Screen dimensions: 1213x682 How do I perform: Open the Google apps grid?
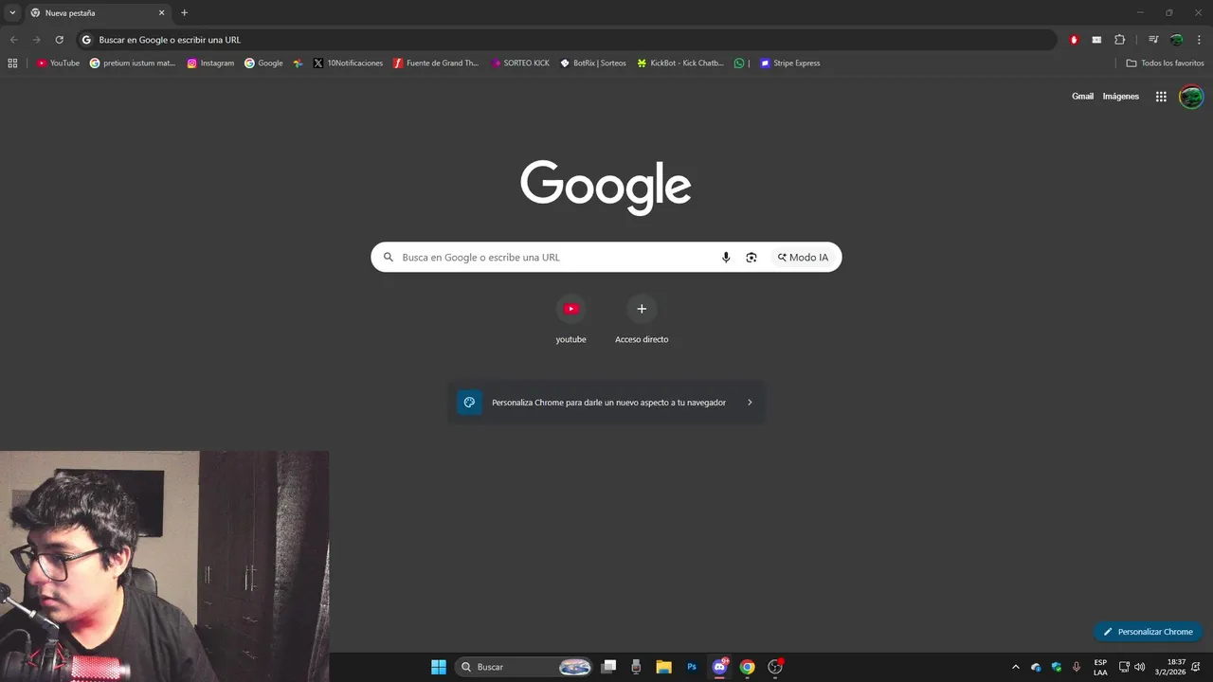pos(1161,97)
